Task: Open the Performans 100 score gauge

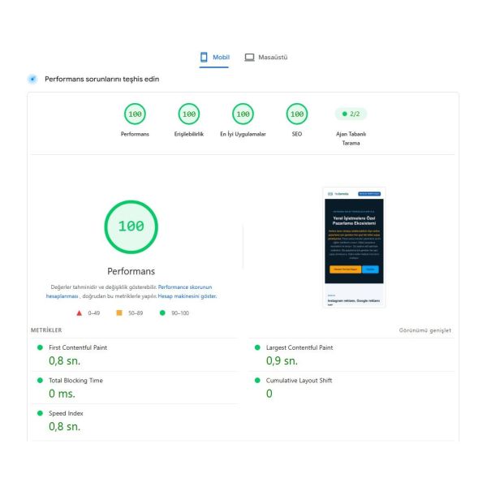Action: [x=135, y=114]
